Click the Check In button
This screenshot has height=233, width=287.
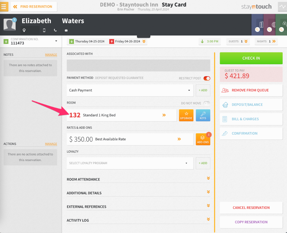[251, 58]
